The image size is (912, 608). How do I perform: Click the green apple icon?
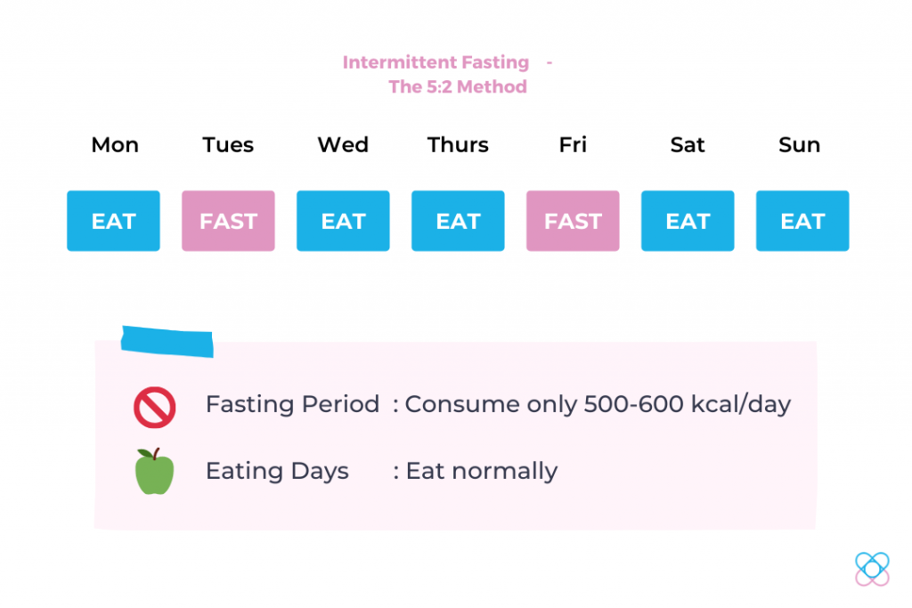click(x=155, y=472)
